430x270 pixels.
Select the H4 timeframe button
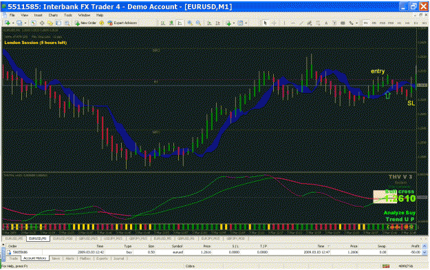click(x=407, y=23)
